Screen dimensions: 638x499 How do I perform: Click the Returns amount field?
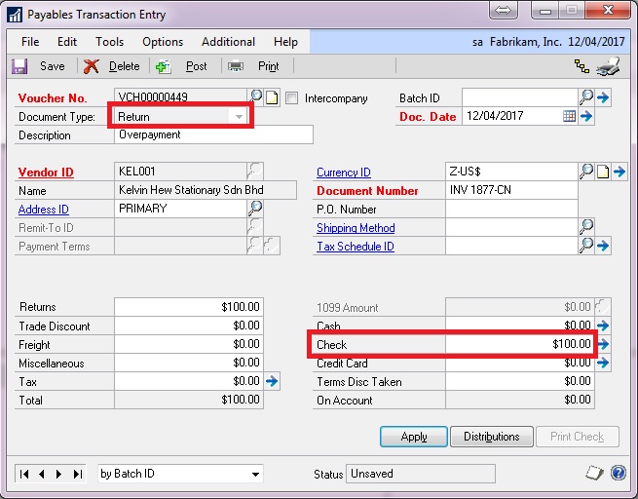tap(189, 307)
